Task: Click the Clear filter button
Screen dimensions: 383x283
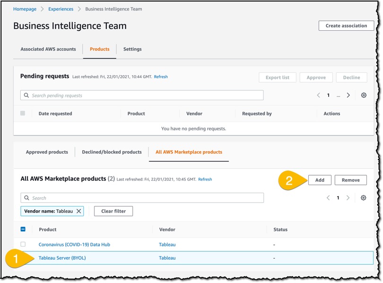Action: coord(113,211)
